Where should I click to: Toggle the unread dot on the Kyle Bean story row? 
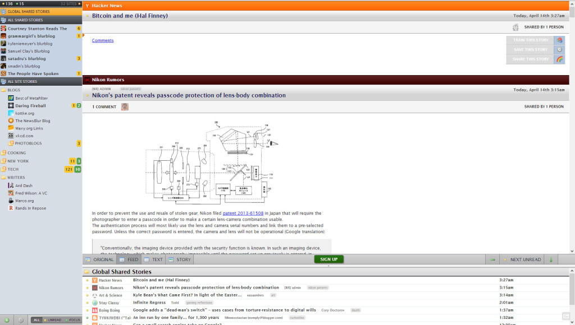click(87, 295)
